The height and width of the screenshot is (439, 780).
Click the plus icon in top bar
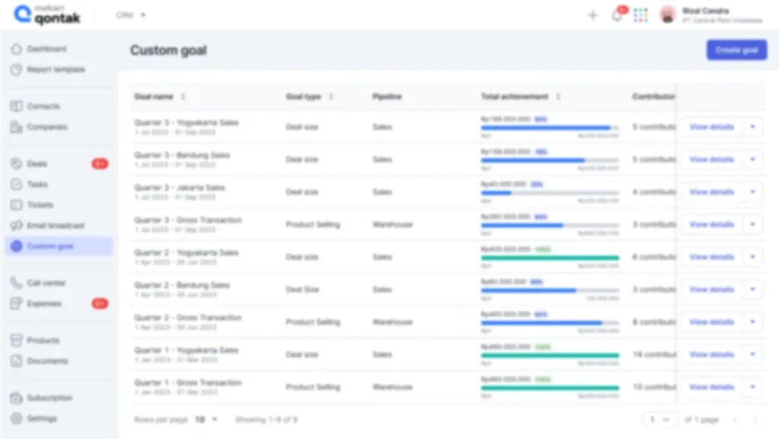point(593,15)
